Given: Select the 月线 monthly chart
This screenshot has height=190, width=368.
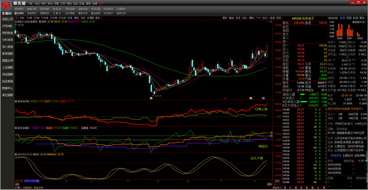Looking at the screenshot, I should coord(83,18).
